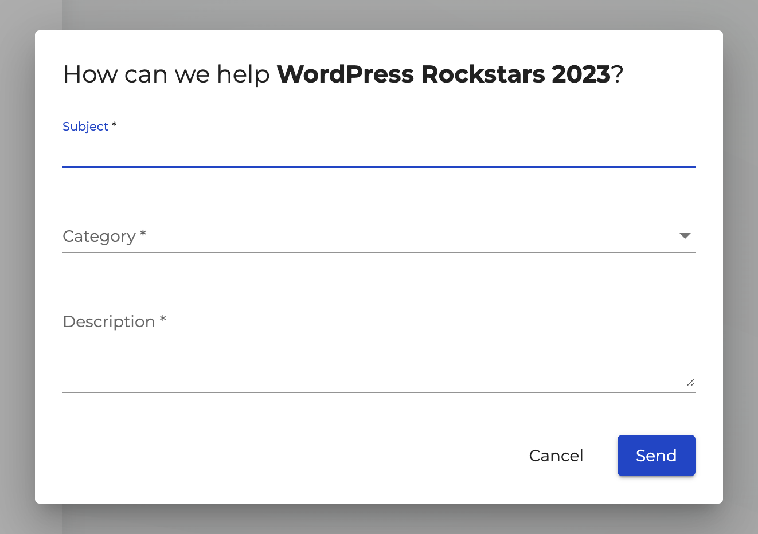Click the dimmed backdrop left of the dialog
Image resolution: width=758 pixels, height=534 pixels.
(x=17, y=267)
